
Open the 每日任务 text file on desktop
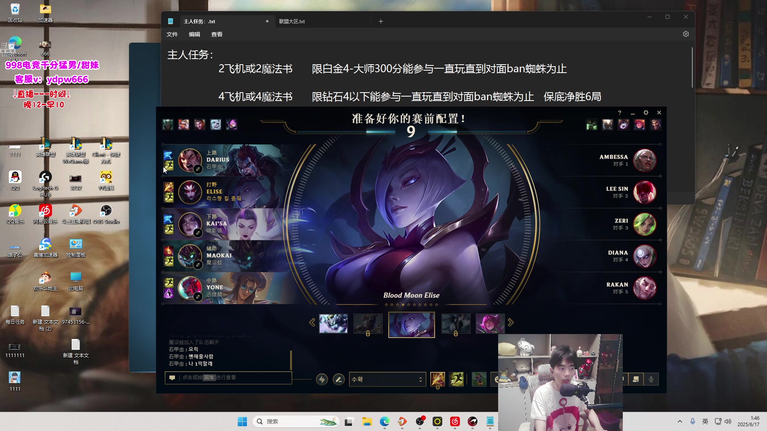click(15, 314)
